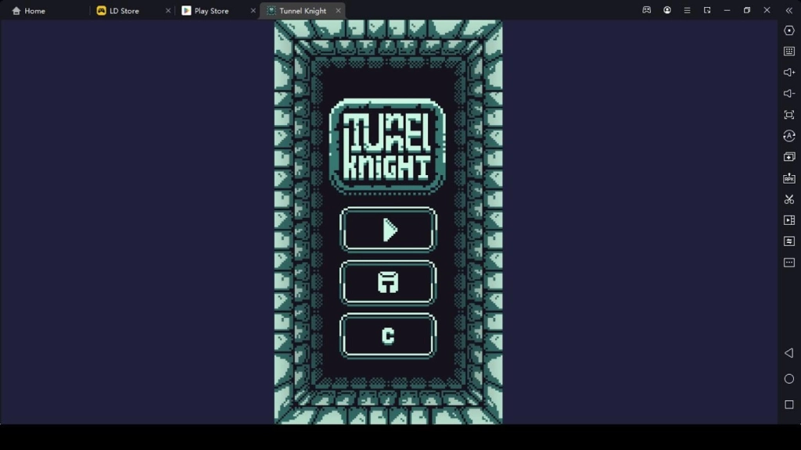Screen dimensions: 801x450
Task: Switch to the LD Store tab
Action: pyautogui.click(x=125, y=10)
